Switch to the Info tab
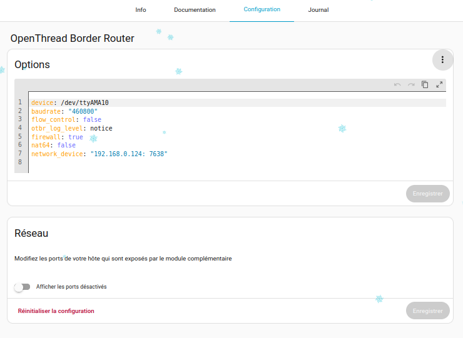 pos(141,10)
